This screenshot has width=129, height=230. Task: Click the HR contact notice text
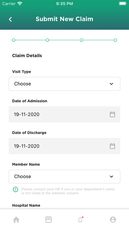[68, 191]
